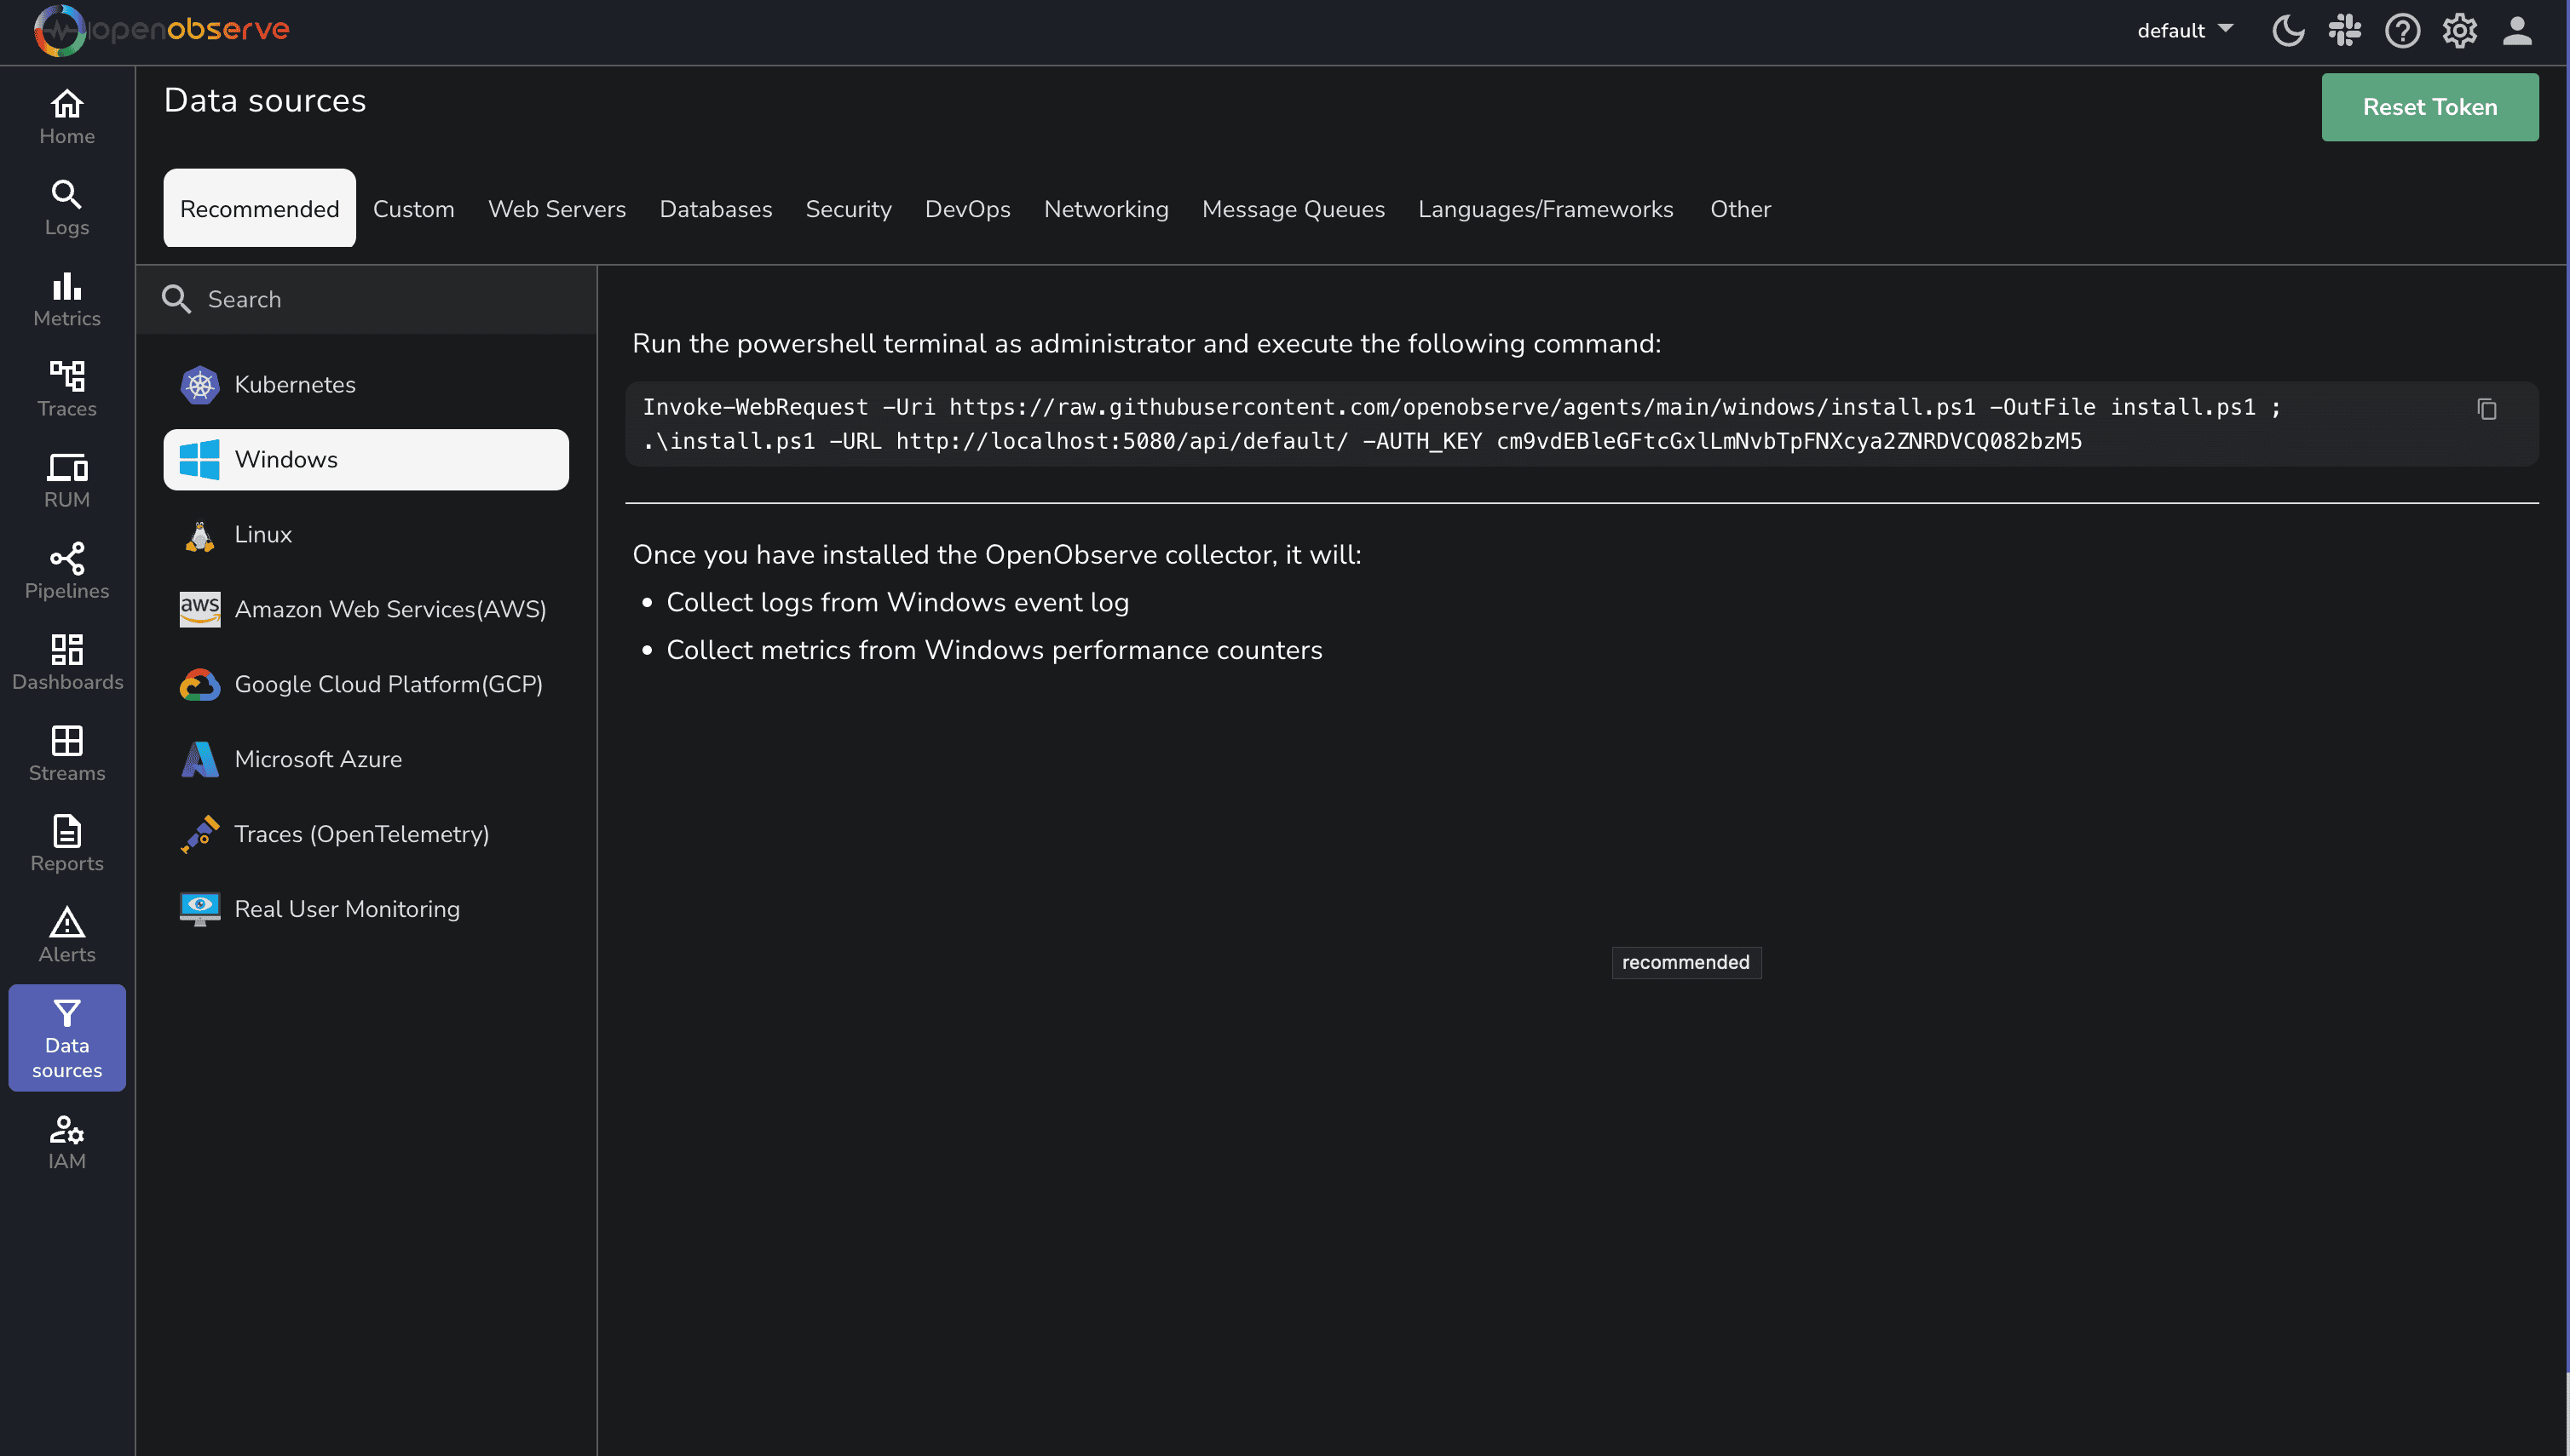Open the Streams panel
Image resolution: width=2570 pixels, height=1456 pixels.
point(66,752)
